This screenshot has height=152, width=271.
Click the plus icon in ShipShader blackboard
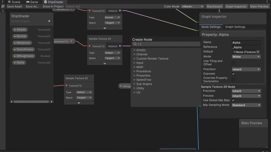coord(49,21)
